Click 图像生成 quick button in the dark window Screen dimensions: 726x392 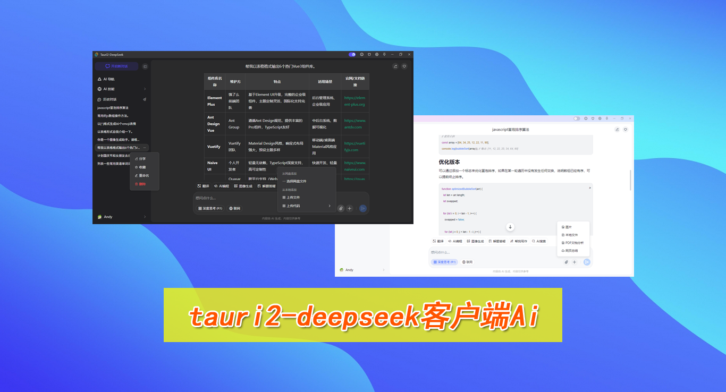(x=243, y=186)
